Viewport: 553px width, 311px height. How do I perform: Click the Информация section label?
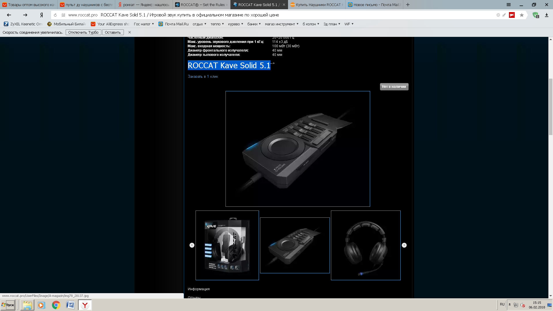(x=199, y=289)
